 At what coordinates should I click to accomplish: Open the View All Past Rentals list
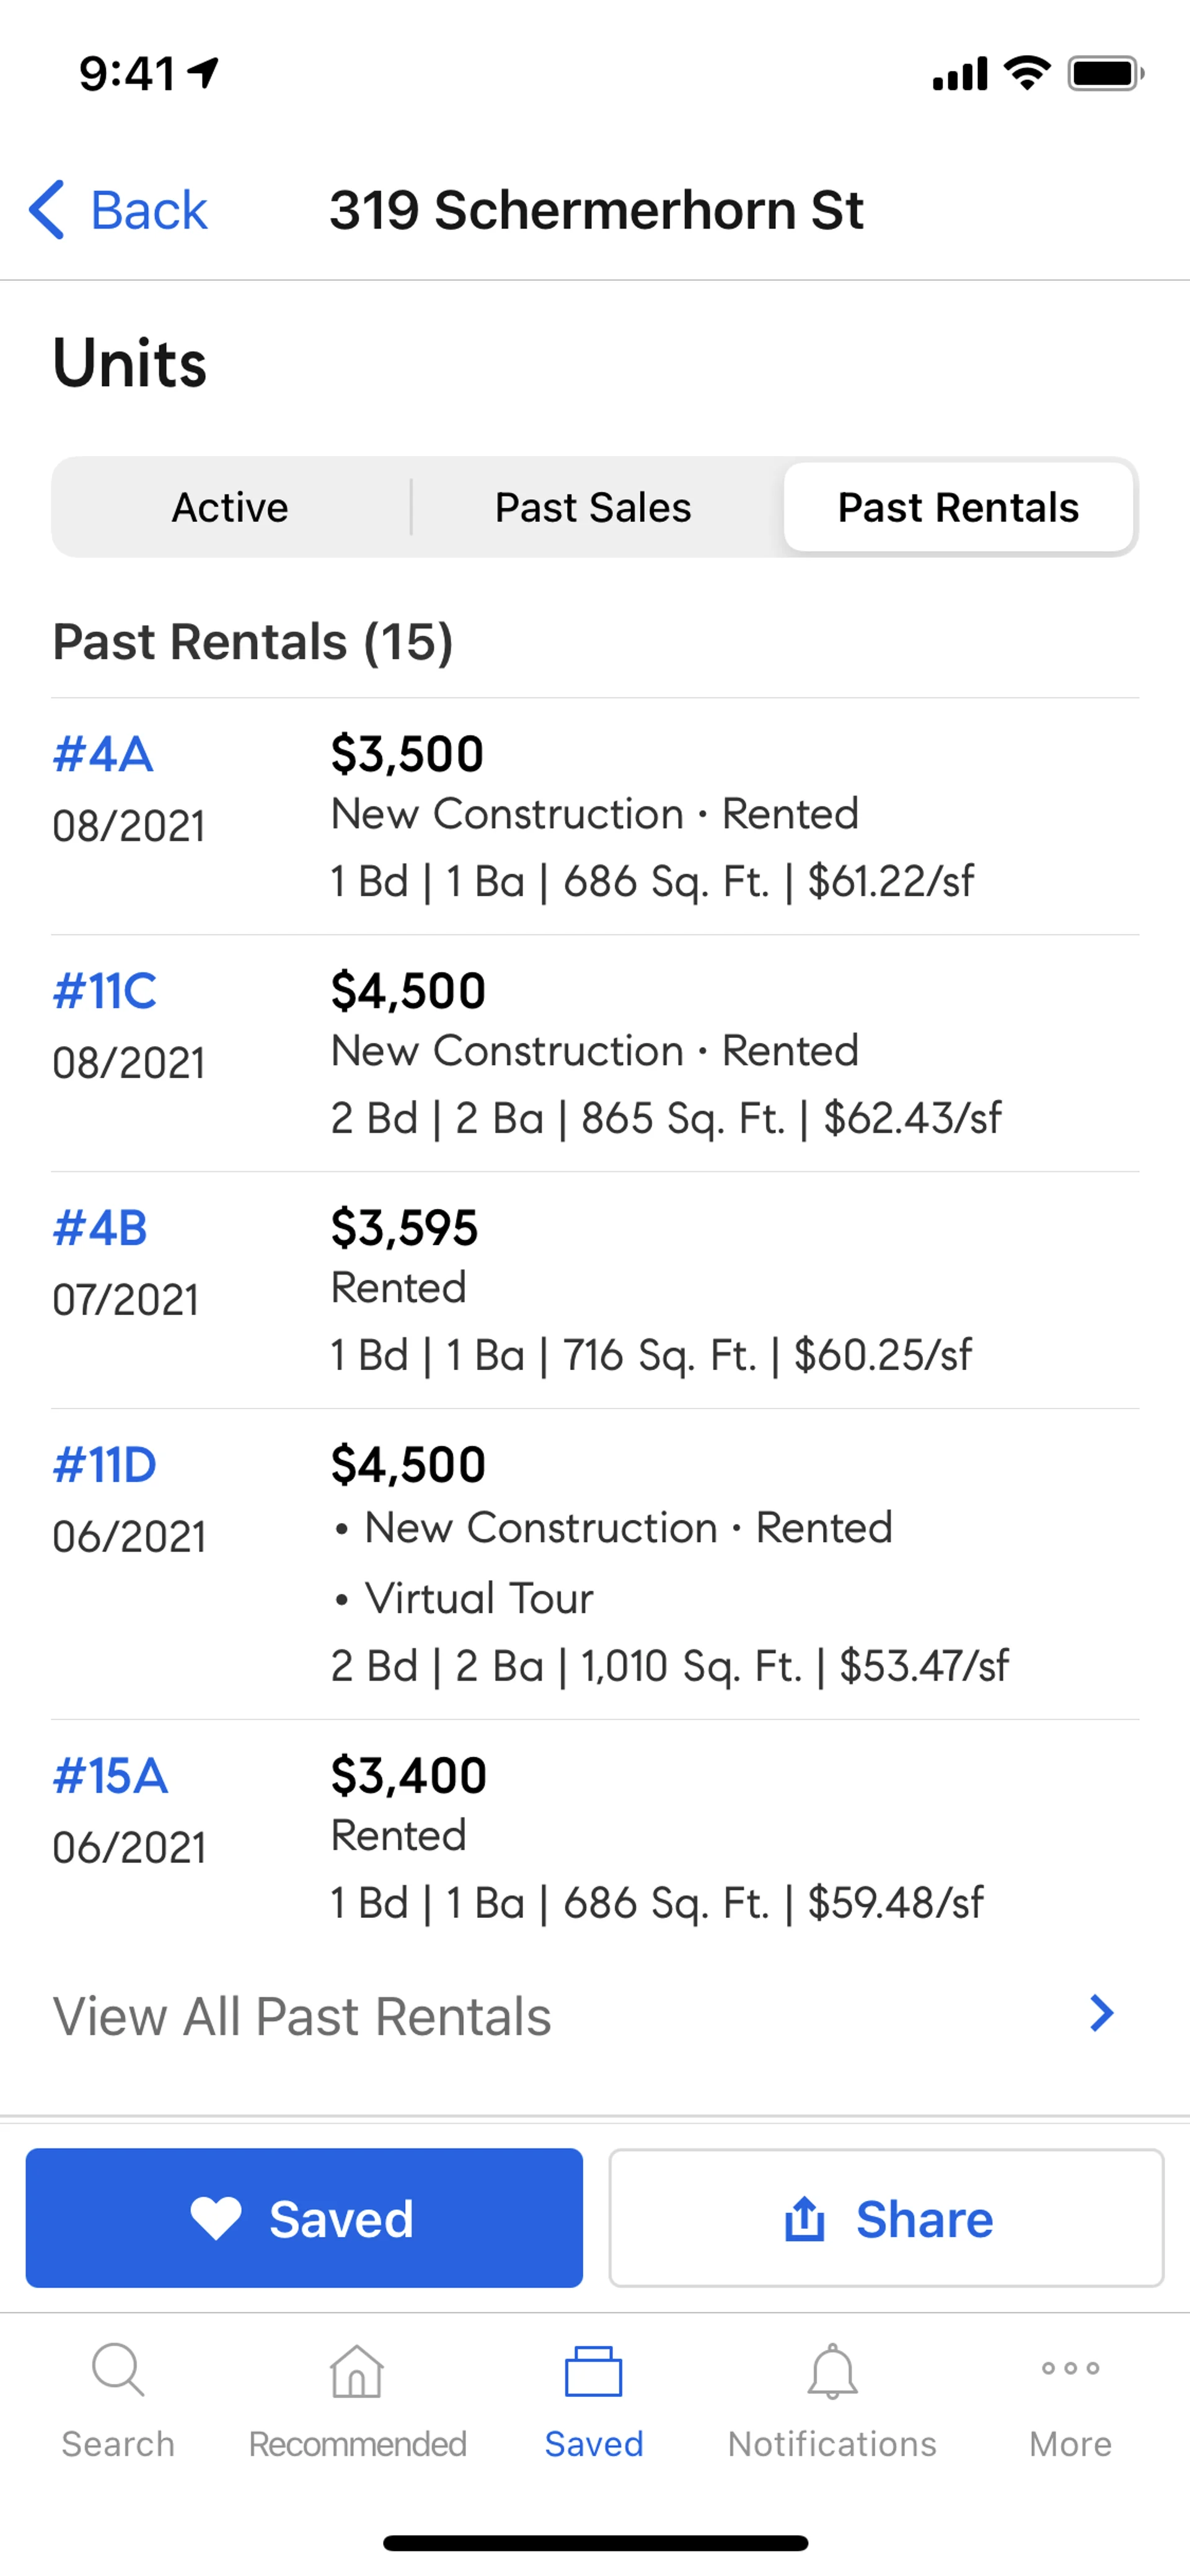[302, 2016]
